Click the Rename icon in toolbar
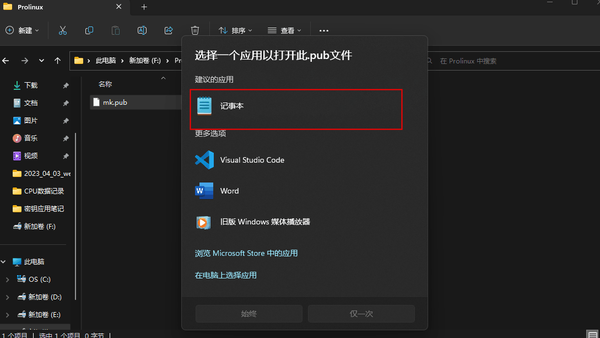600x338 pixels. click(142, 31)
